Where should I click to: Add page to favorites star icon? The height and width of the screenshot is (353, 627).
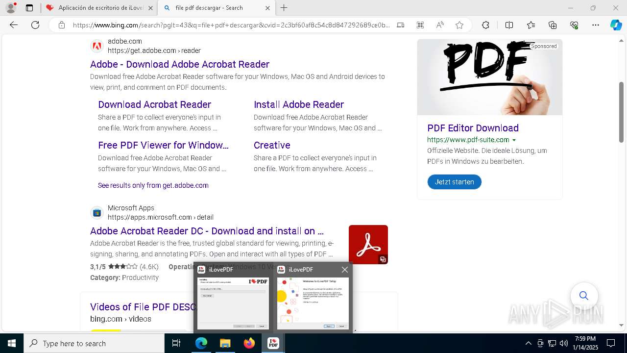(x=459, y=25)
